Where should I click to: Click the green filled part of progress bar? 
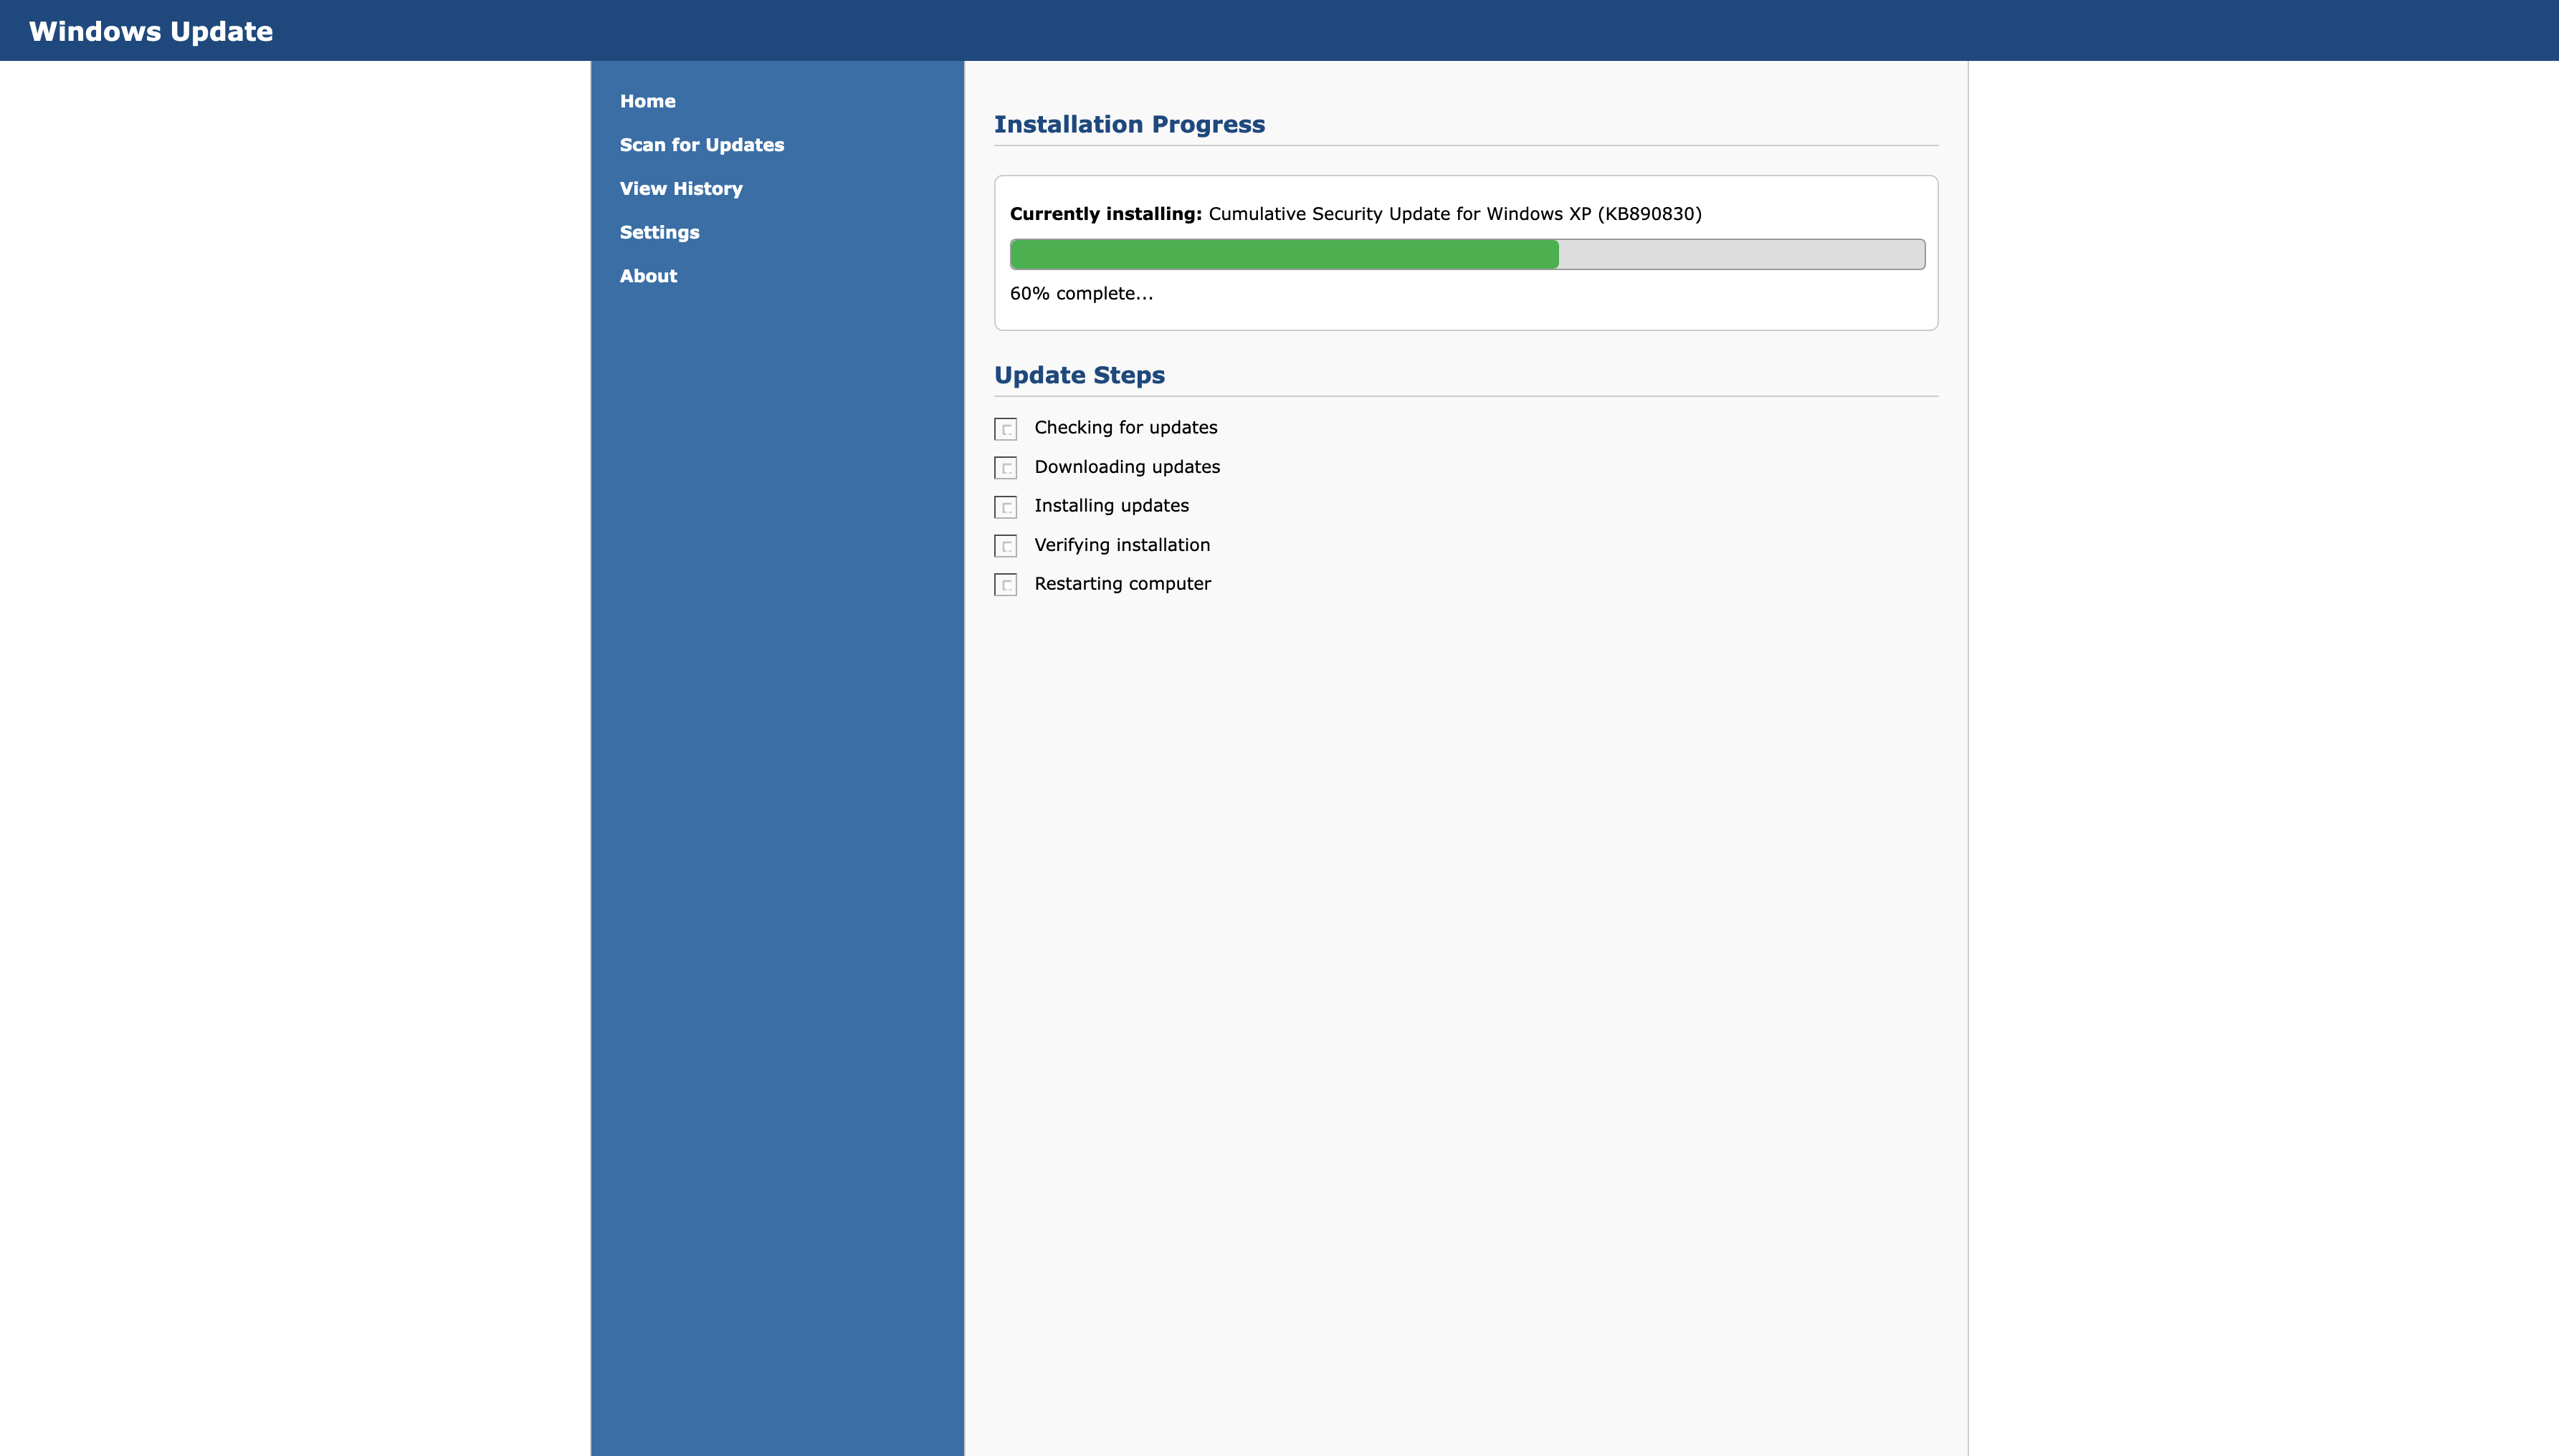pyautogui.click(x=1284, y=254)
